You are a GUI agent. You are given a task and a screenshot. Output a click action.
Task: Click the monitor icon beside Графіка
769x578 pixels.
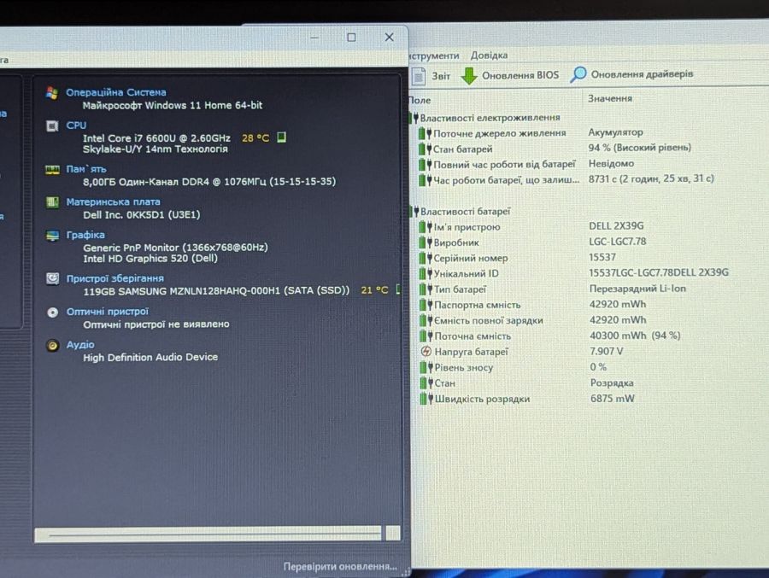tap(52, 236)
